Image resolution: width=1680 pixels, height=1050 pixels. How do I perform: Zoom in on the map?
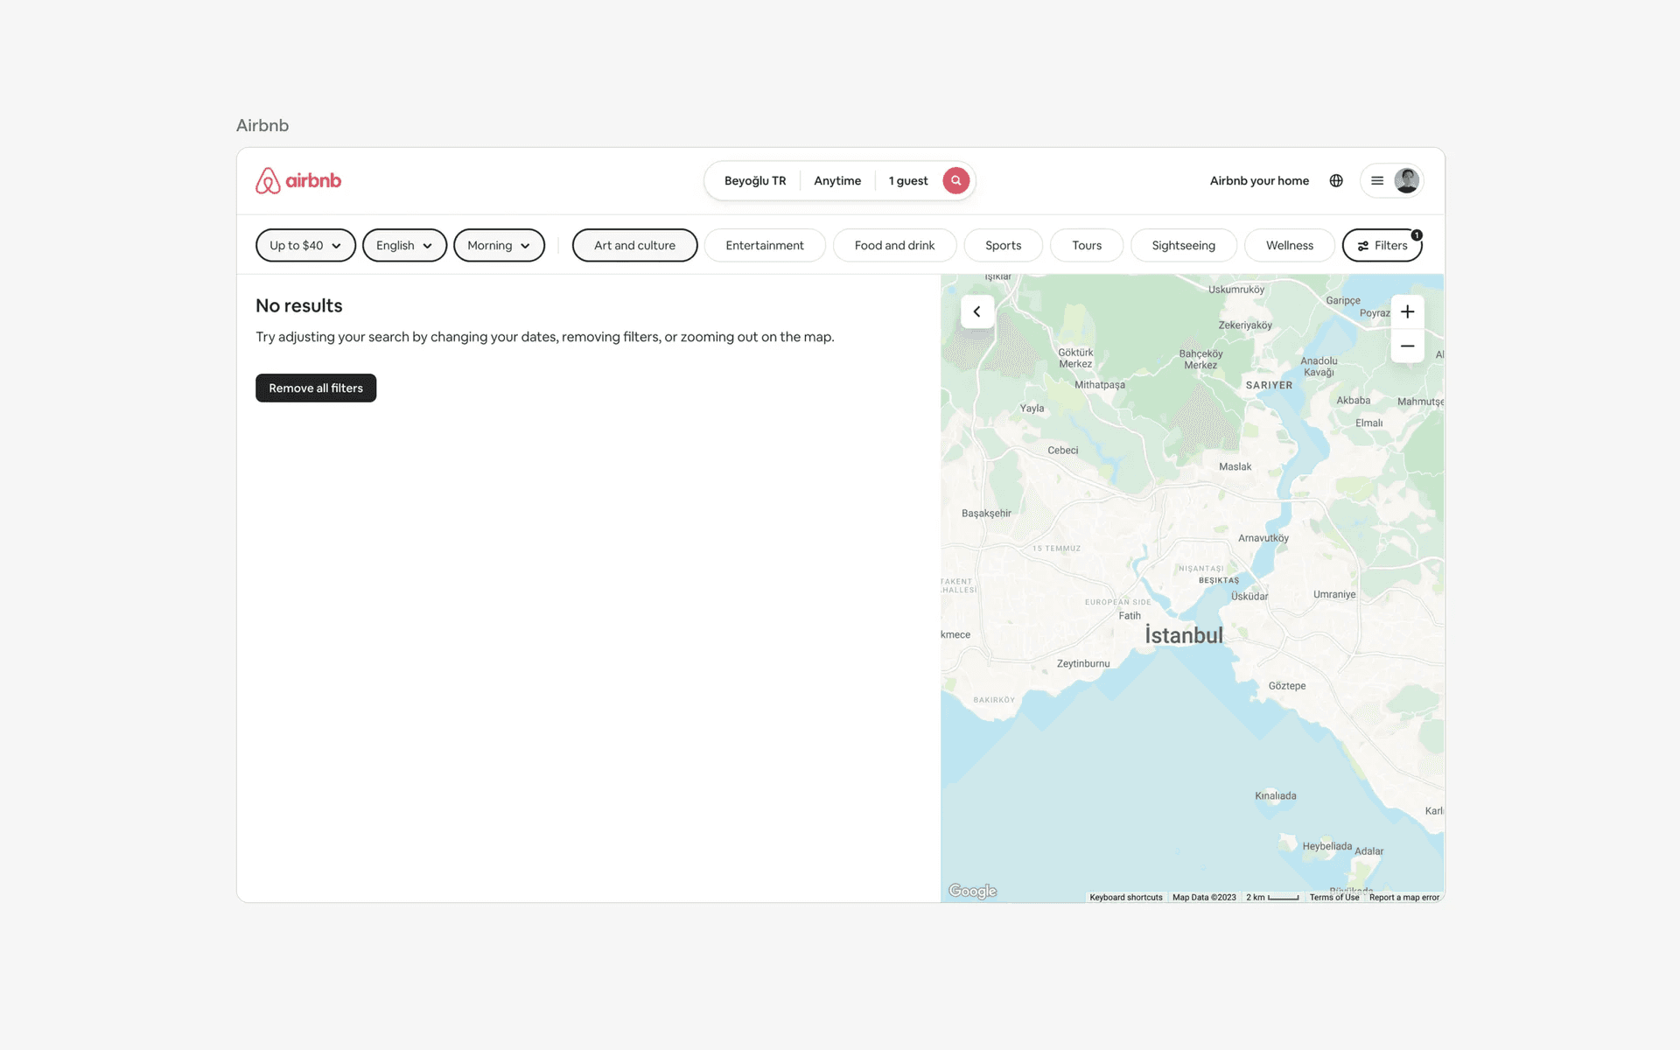click(x=1407, y=312)
